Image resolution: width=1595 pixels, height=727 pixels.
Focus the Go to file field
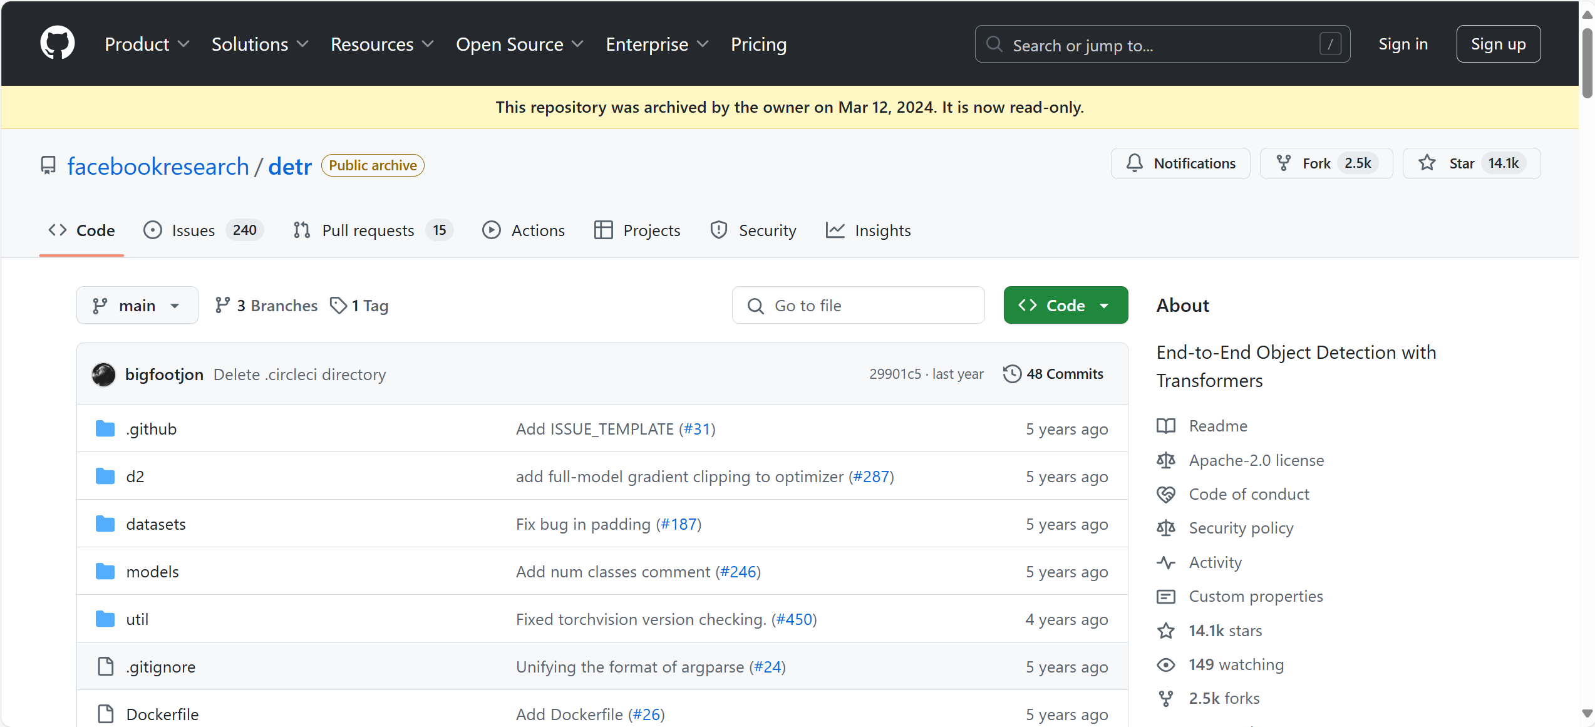pyautogui.click(x=858, y=306)
